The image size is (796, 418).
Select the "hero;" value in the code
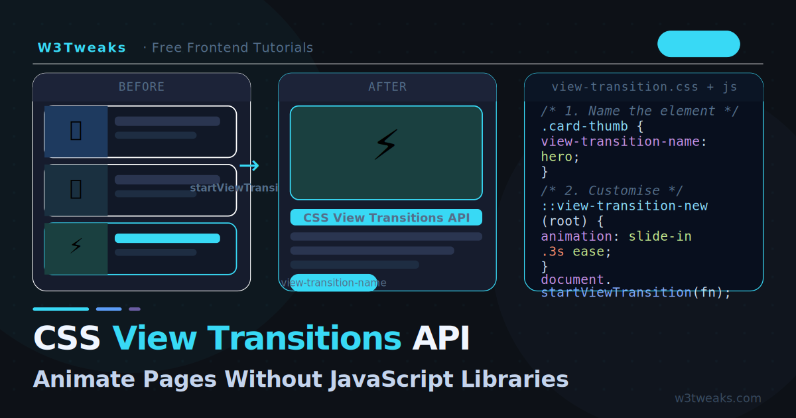pyautogui.click(x=561, y=157)
